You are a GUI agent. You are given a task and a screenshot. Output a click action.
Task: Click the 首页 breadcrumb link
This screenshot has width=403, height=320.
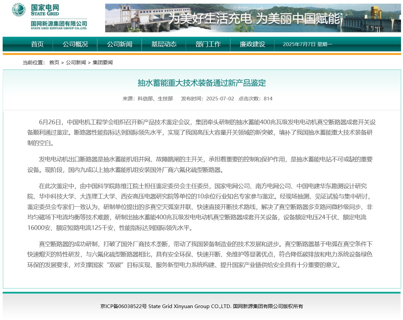point(54,62)
